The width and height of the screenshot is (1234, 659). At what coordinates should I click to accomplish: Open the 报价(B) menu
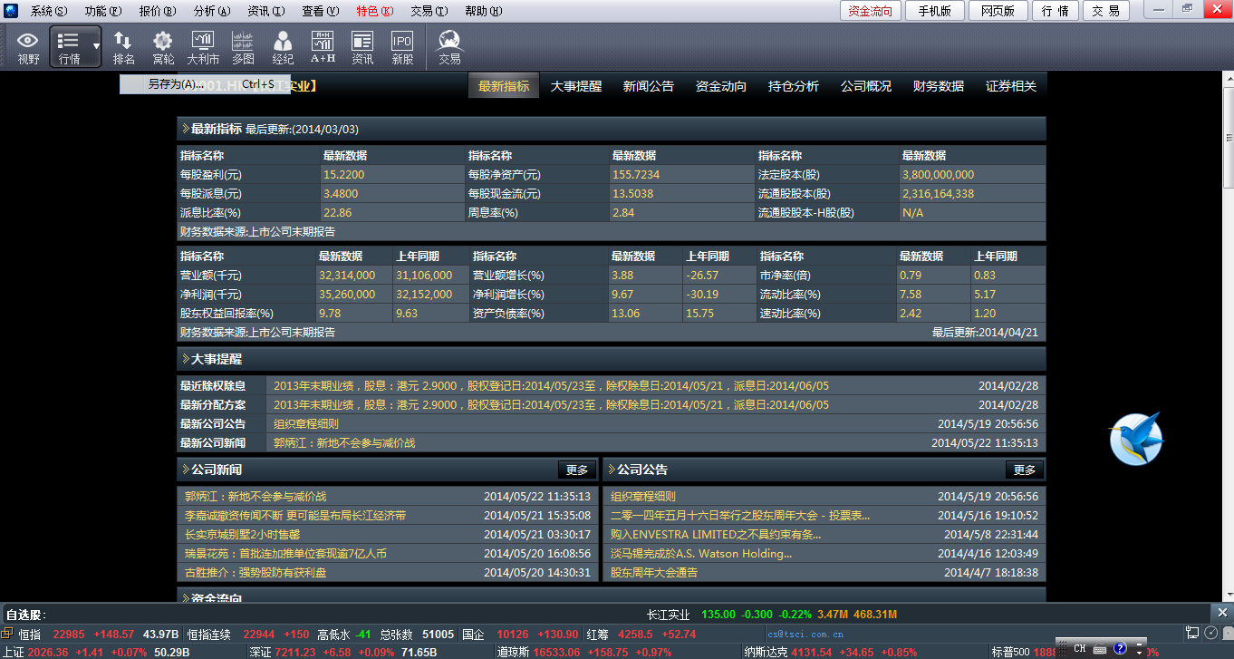[x=158, y=11]
